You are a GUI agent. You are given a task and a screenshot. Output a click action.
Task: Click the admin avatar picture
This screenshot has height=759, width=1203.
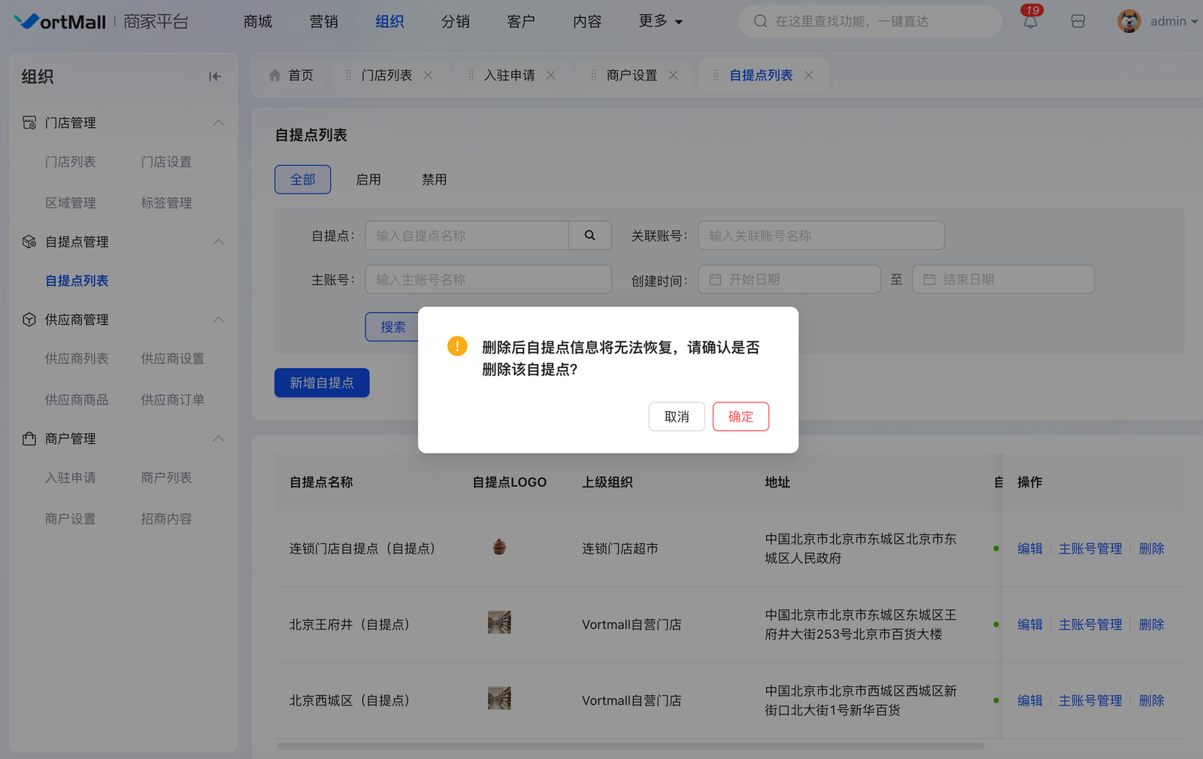tap(1129, 21)
